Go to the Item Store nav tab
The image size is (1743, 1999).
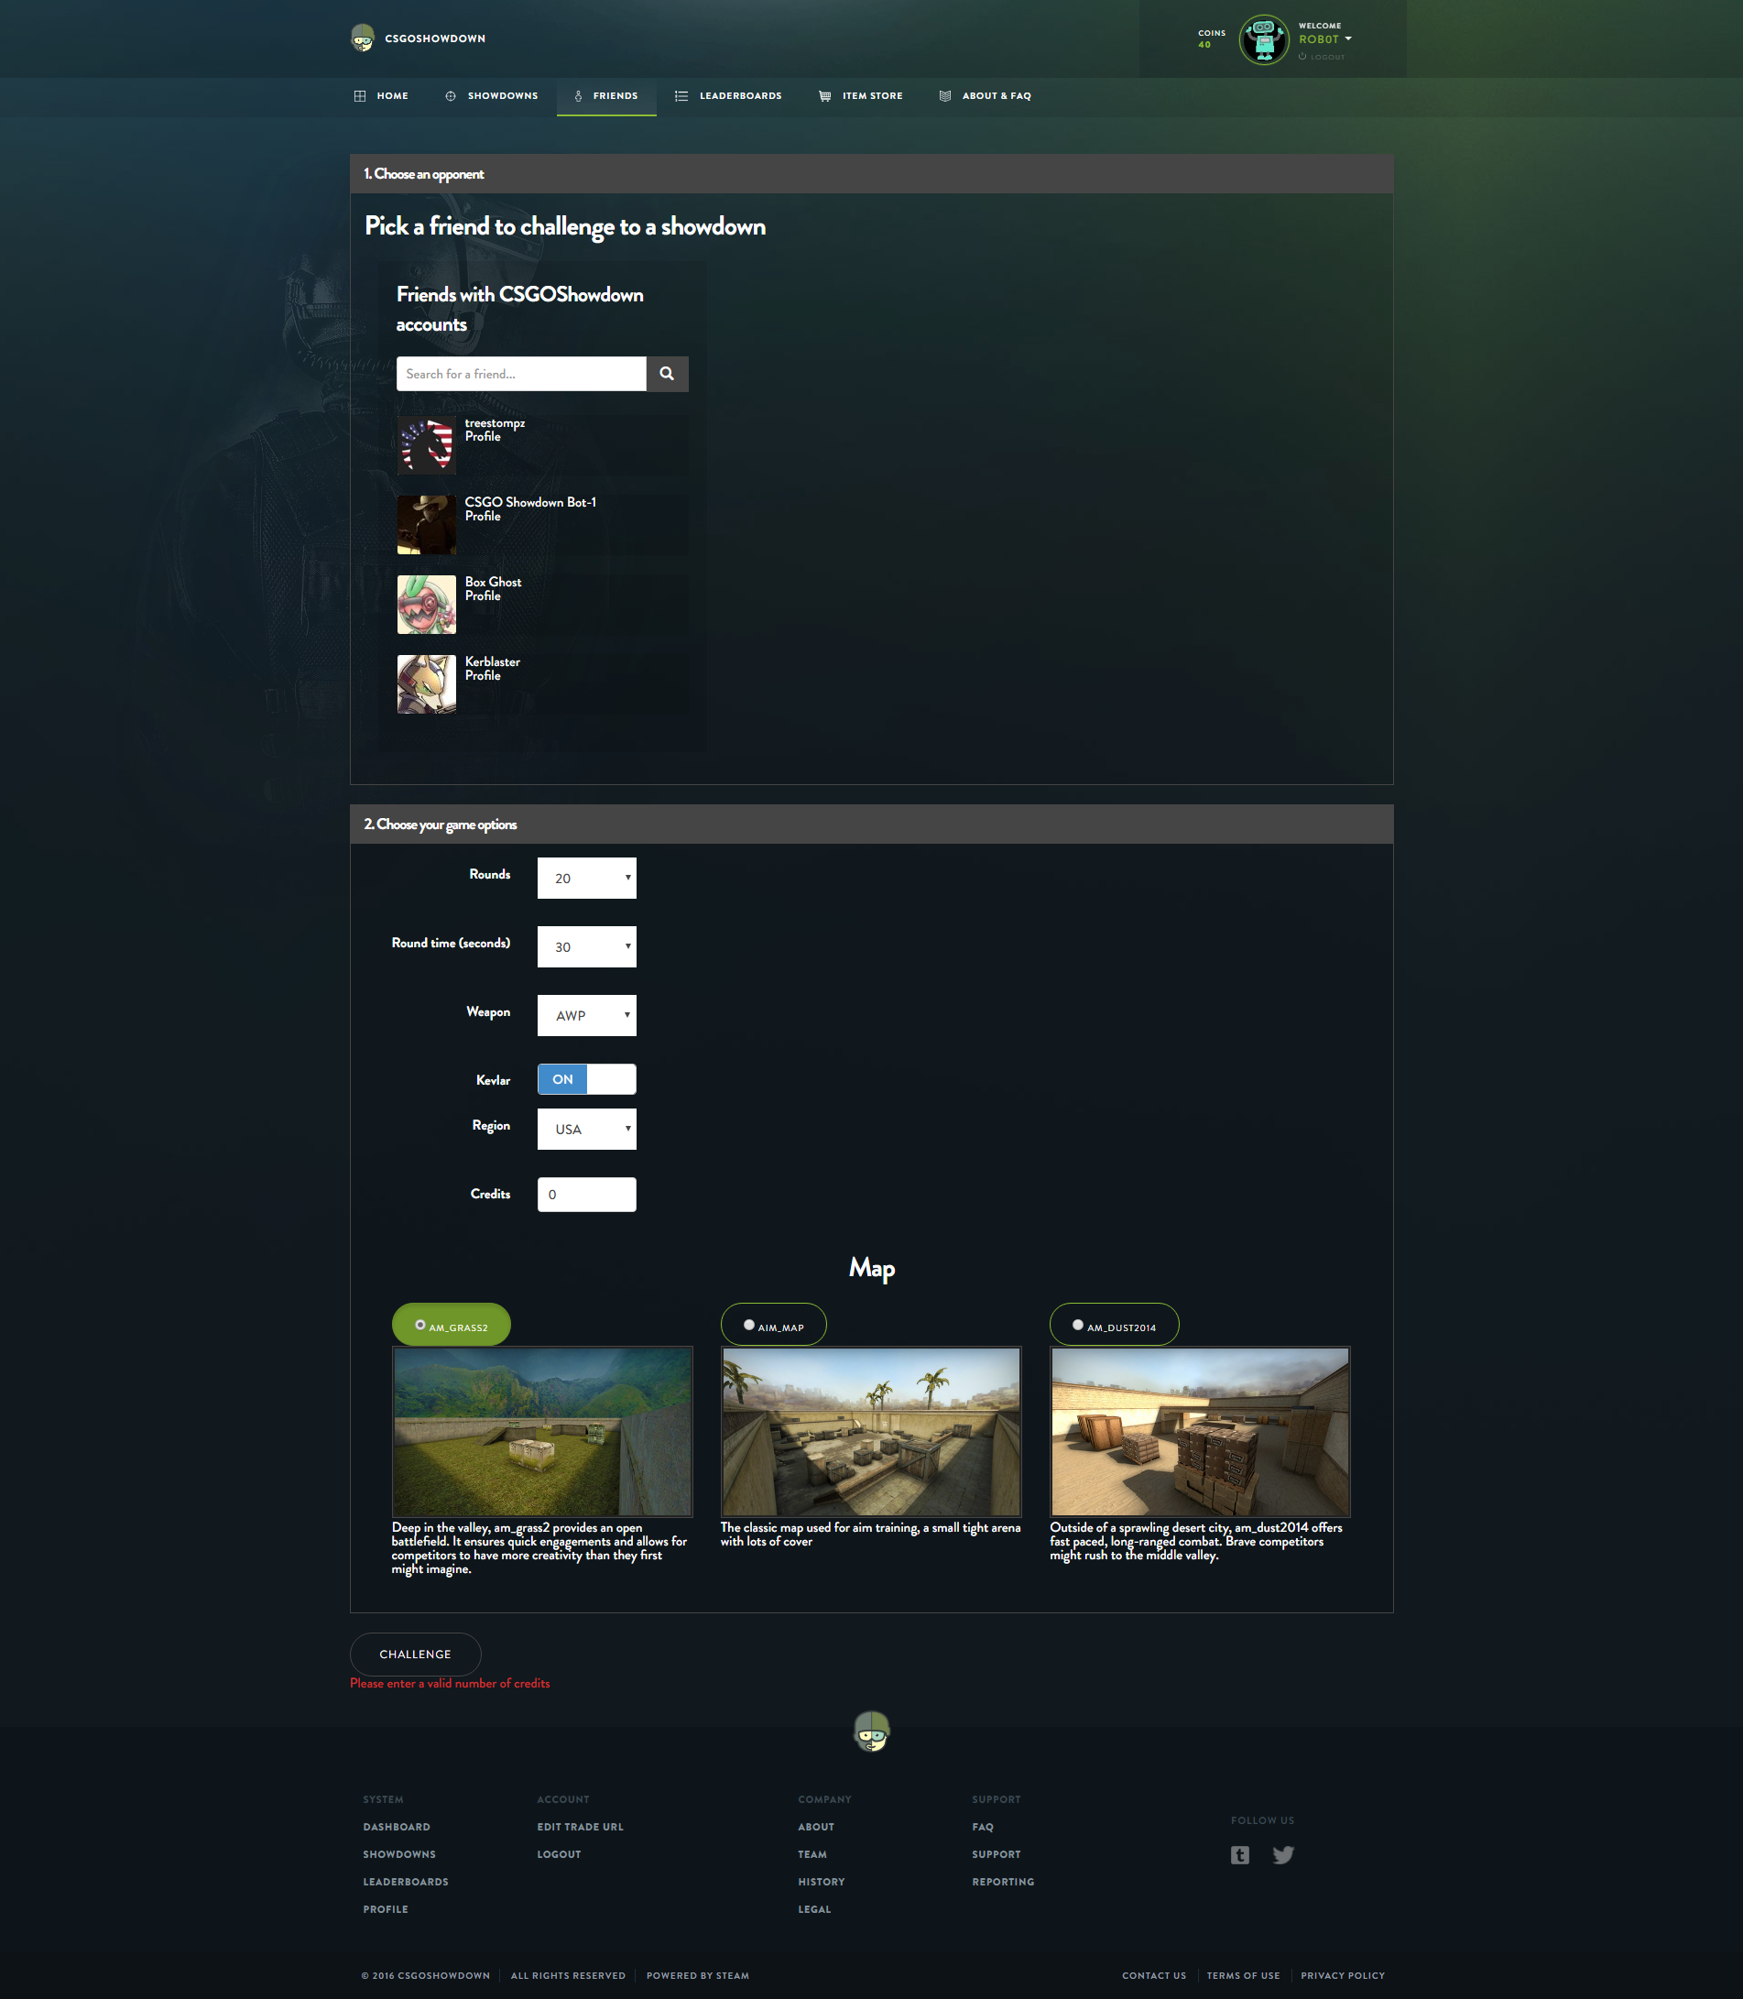[861, 96]
